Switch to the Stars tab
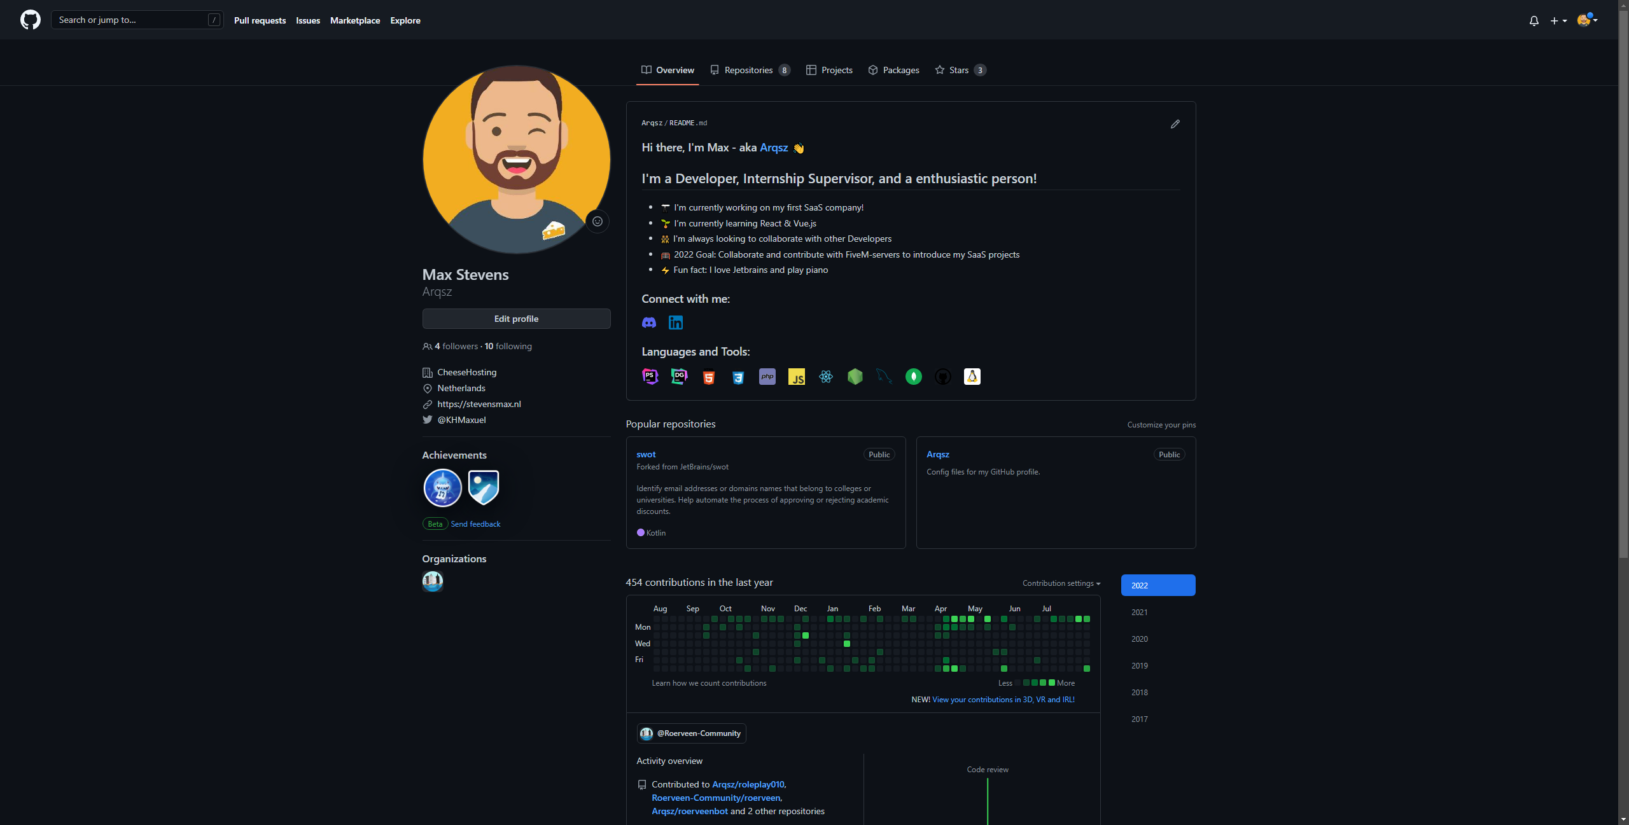 (960, 70)
